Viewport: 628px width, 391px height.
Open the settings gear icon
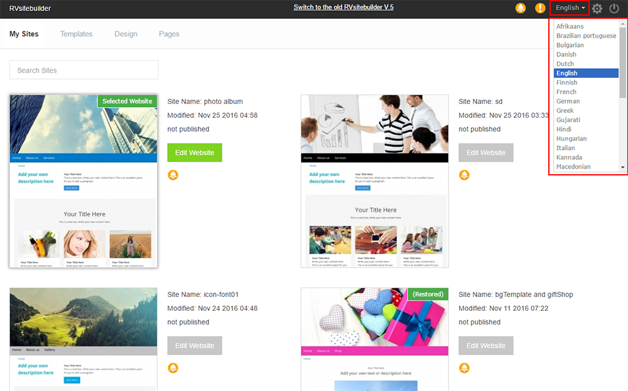[x=597, y=9]
